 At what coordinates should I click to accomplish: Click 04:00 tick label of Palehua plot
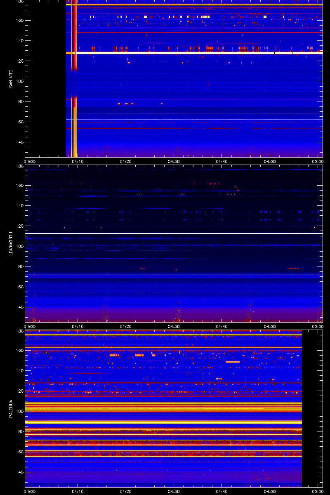click(30, 491)
